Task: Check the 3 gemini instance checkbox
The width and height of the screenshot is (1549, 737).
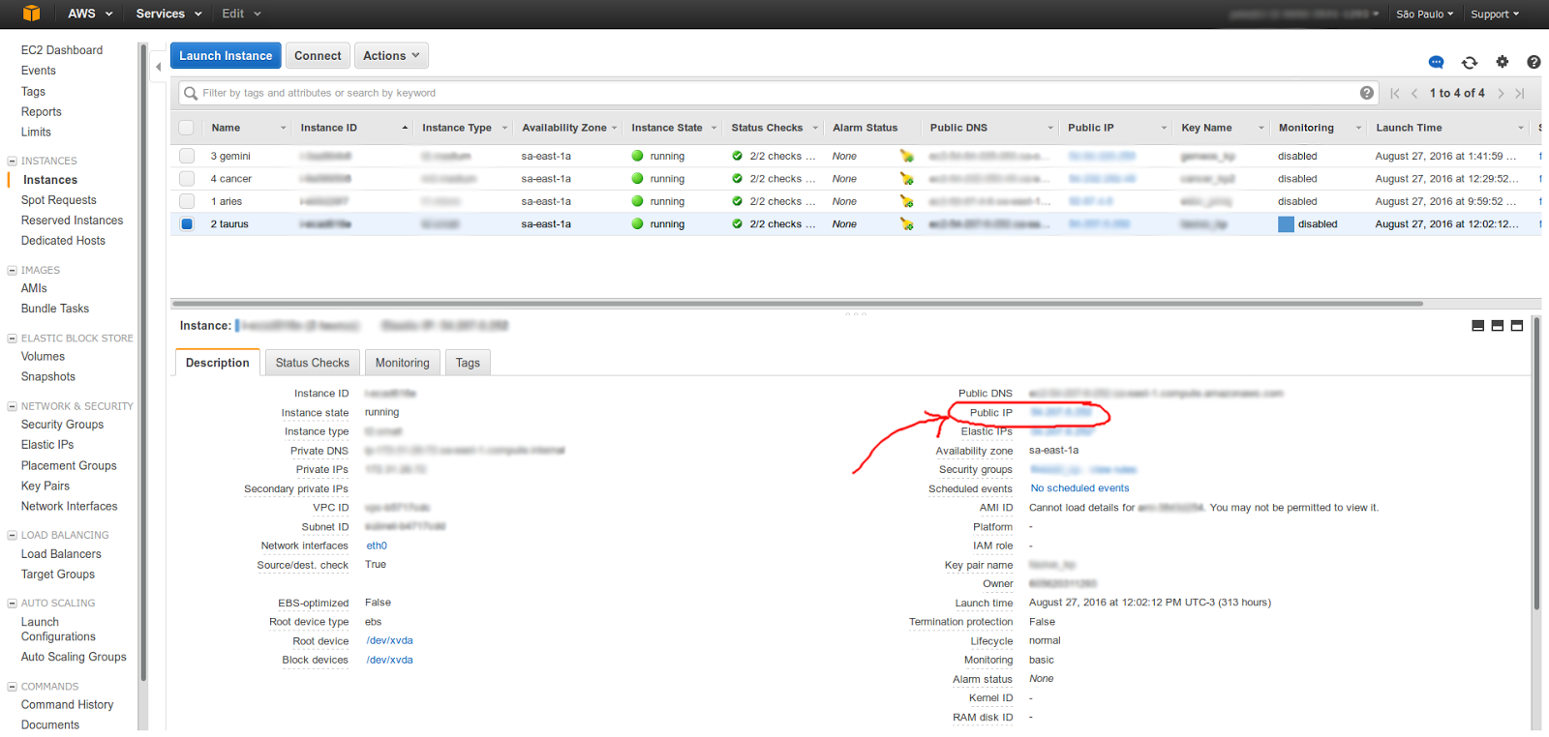Action: 187,156
